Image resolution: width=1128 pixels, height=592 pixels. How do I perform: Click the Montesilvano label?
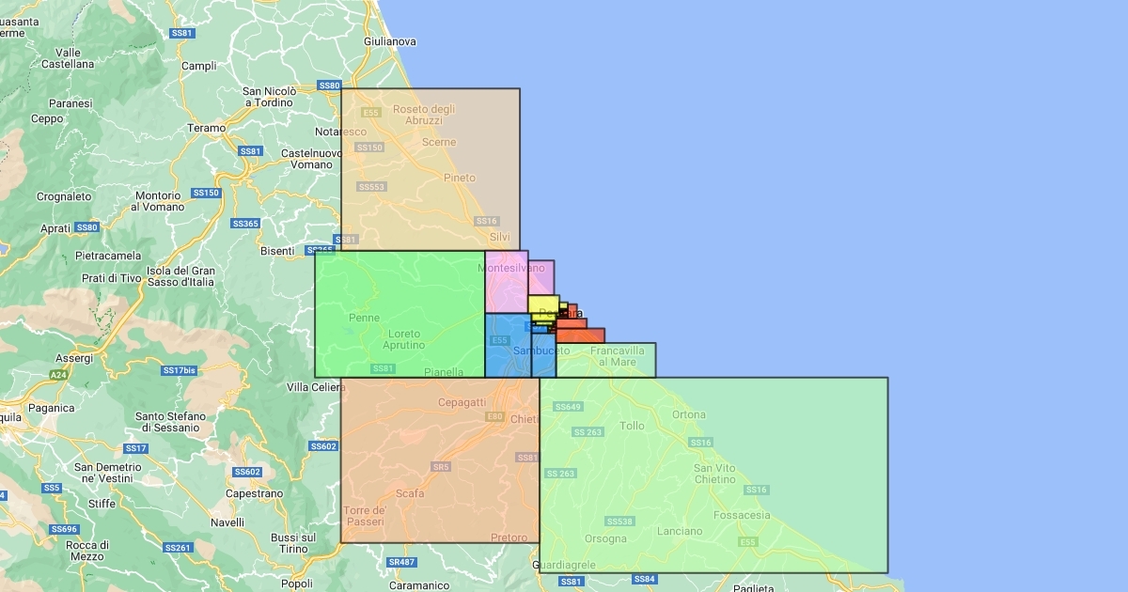click(x=511, y=268)
